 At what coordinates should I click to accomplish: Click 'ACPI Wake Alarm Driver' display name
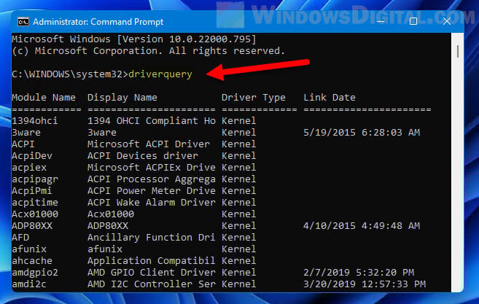(152, 202)
